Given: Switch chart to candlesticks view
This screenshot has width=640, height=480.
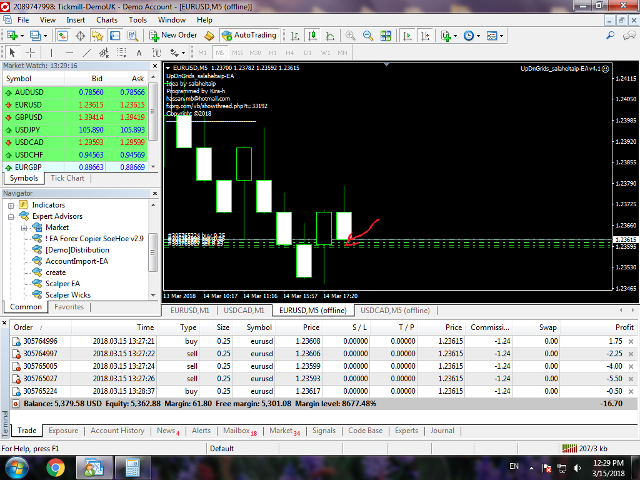Looking at the screenshot, I should click(312, 36).
